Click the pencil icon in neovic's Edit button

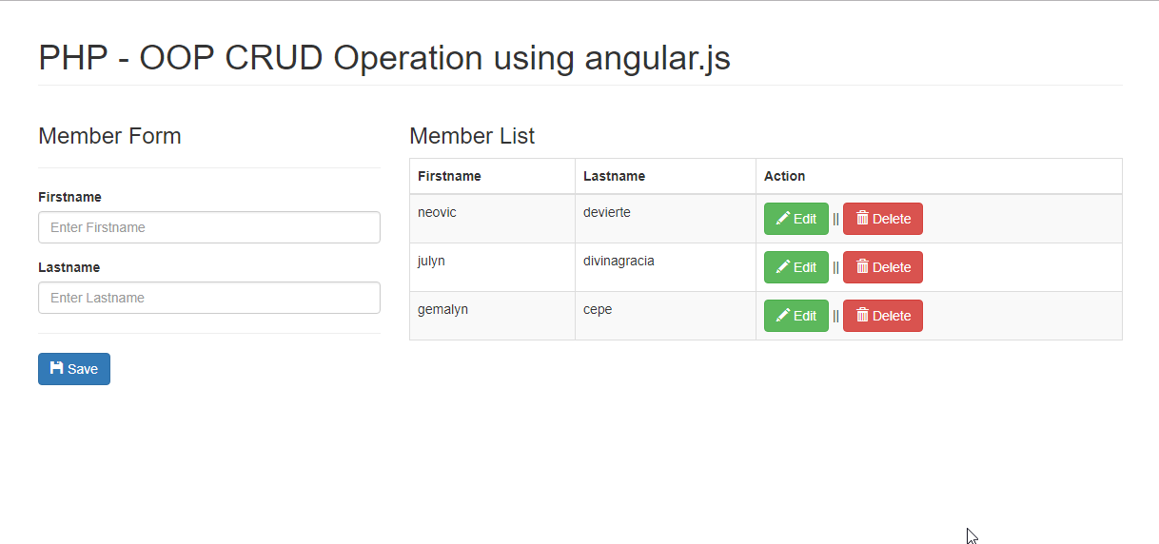(x=783, y=219)
